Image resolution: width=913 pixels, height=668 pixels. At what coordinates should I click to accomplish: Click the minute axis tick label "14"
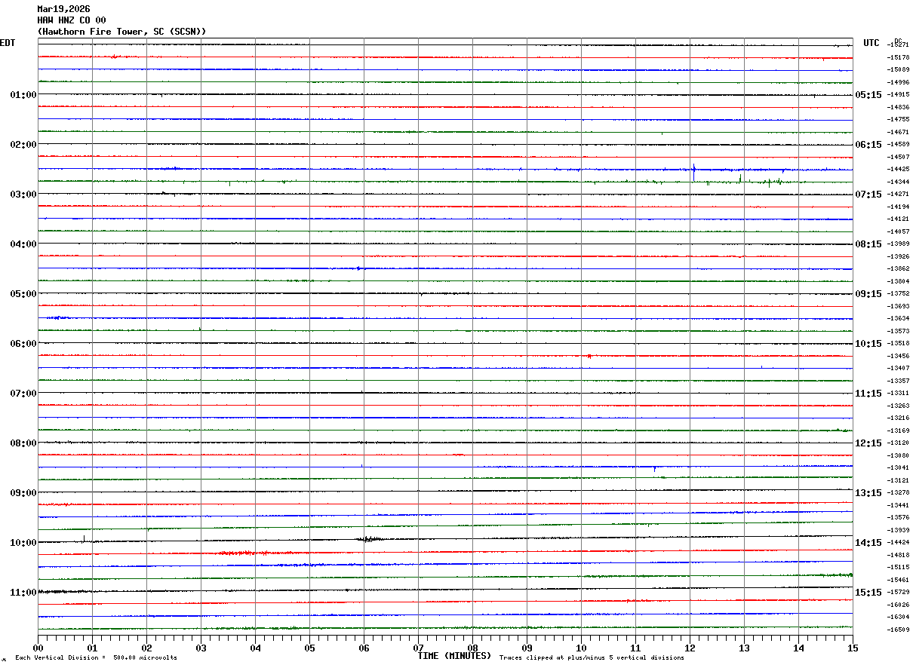[798, 648]
